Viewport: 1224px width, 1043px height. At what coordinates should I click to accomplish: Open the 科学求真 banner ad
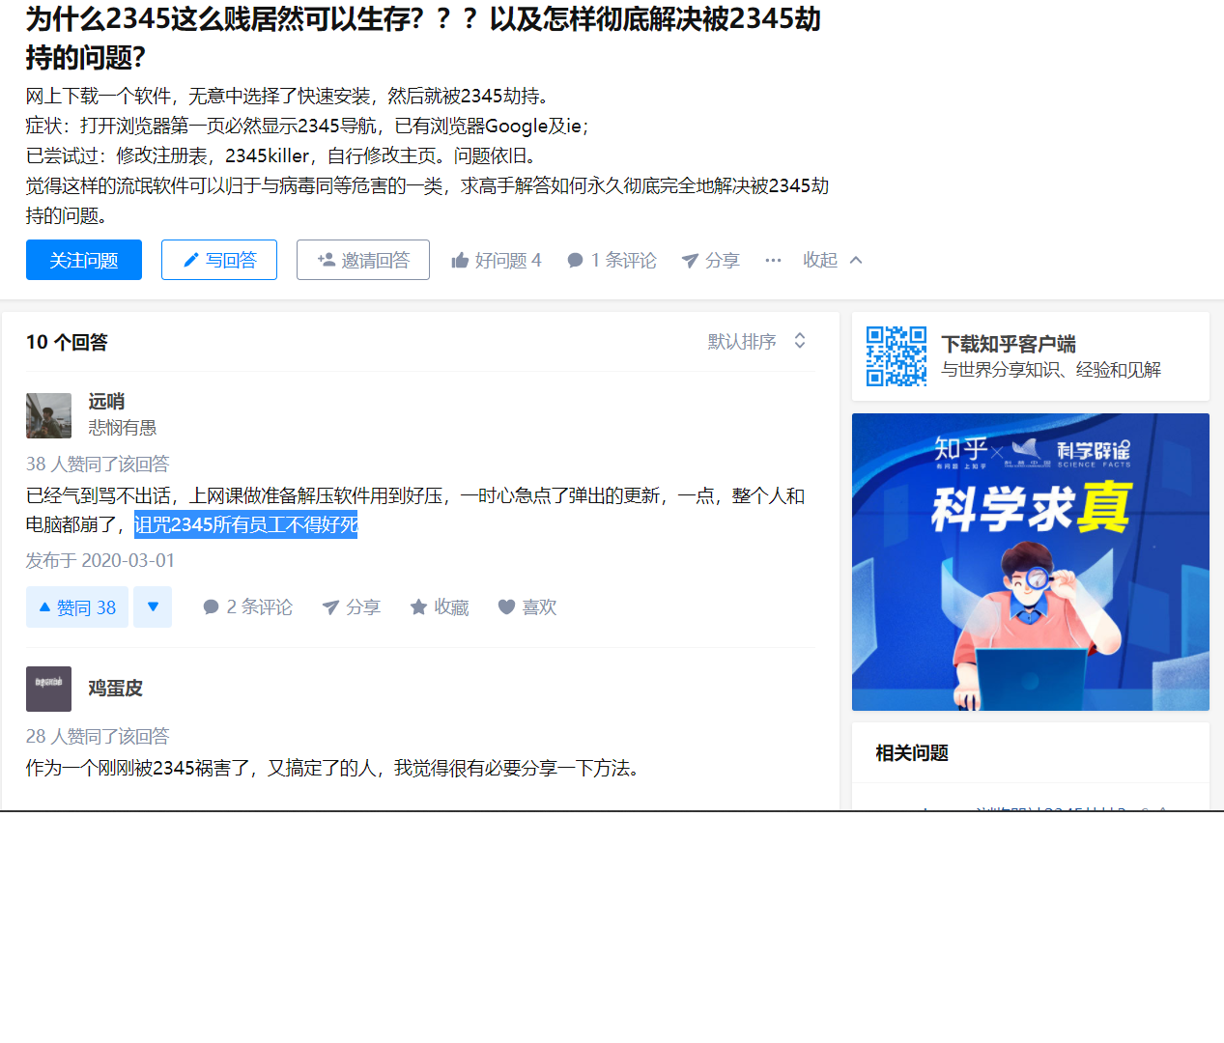pyautogui.click(x=1031, y=562)
